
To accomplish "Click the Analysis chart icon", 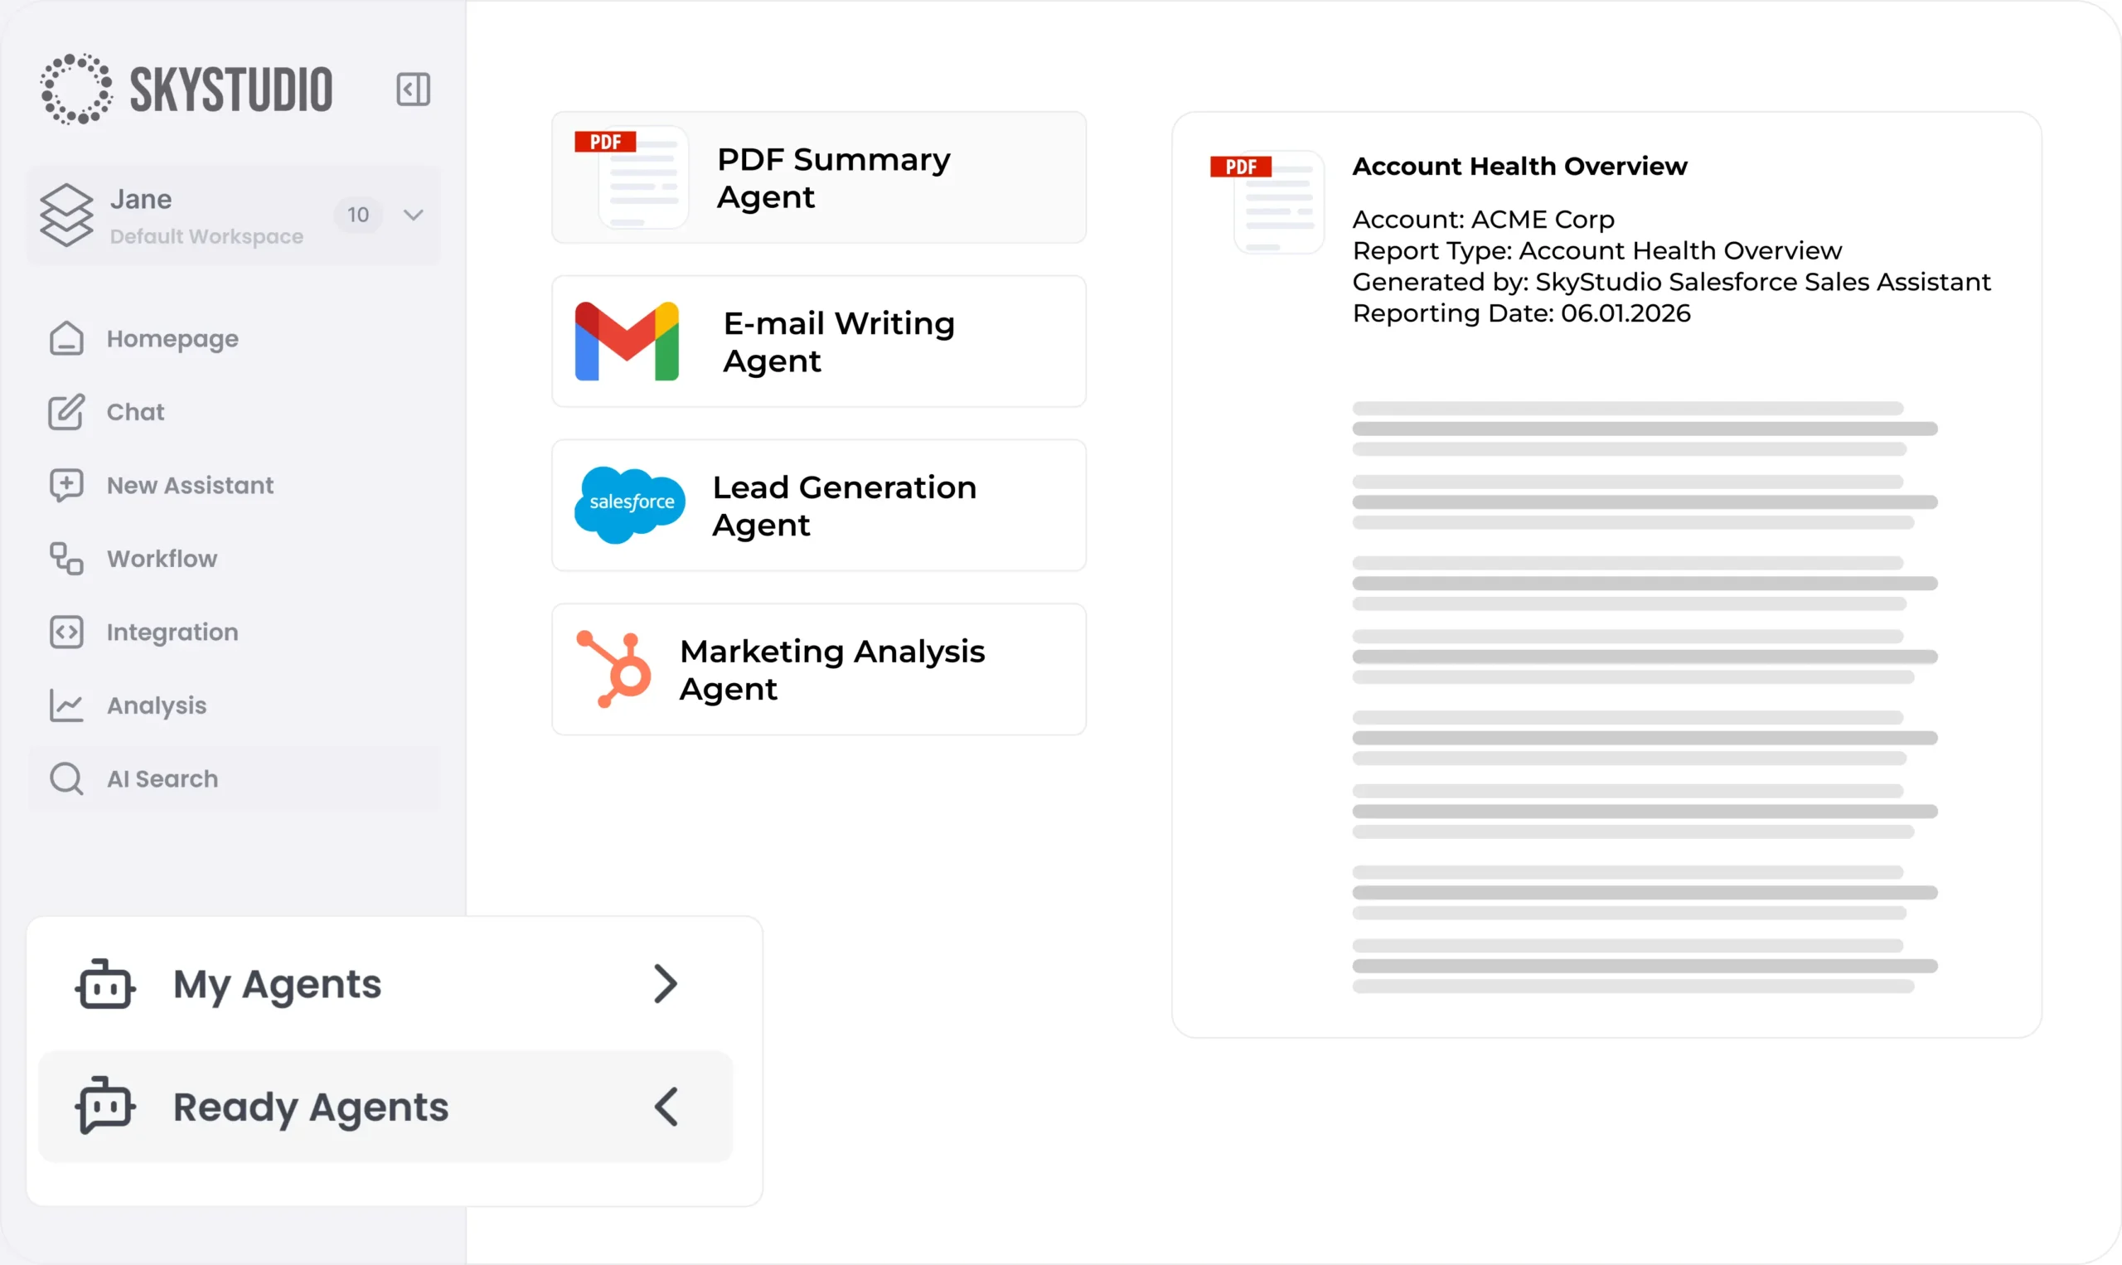I will (65, 705).
